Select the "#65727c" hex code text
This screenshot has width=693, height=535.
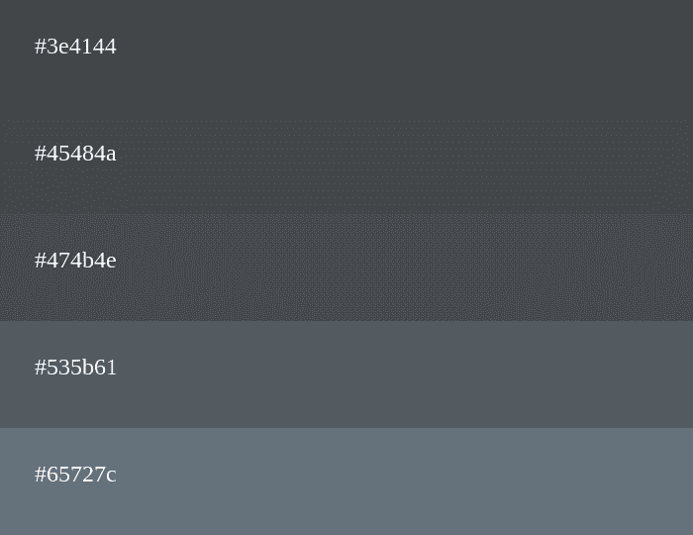click(x=75, y=475)
